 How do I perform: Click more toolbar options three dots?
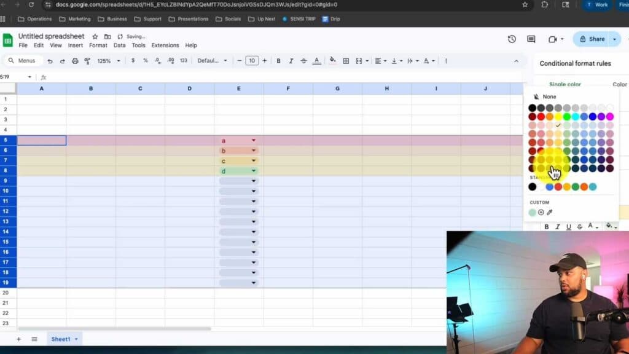(x=446, y=61)
